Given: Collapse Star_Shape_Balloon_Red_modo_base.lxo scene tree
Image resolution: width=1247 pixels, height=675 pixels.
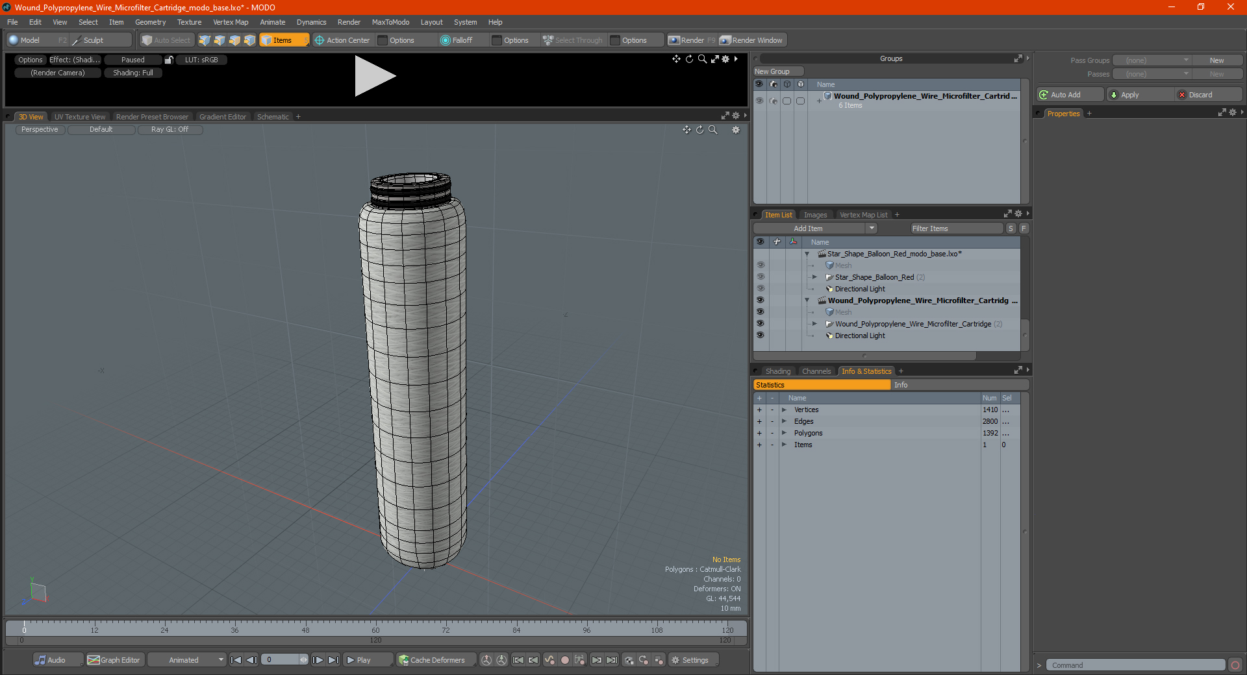Looking at the screenshot, I should [807, 254].
